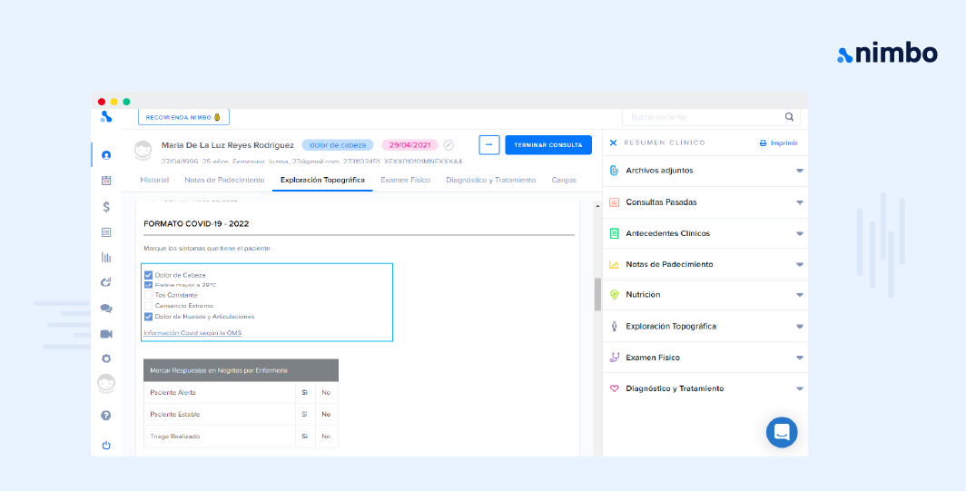Image resolution: width=966 pixels, height=491 pixels.
Task: Select Si for Paciente Alerta
Action: [x=304, y=392]
